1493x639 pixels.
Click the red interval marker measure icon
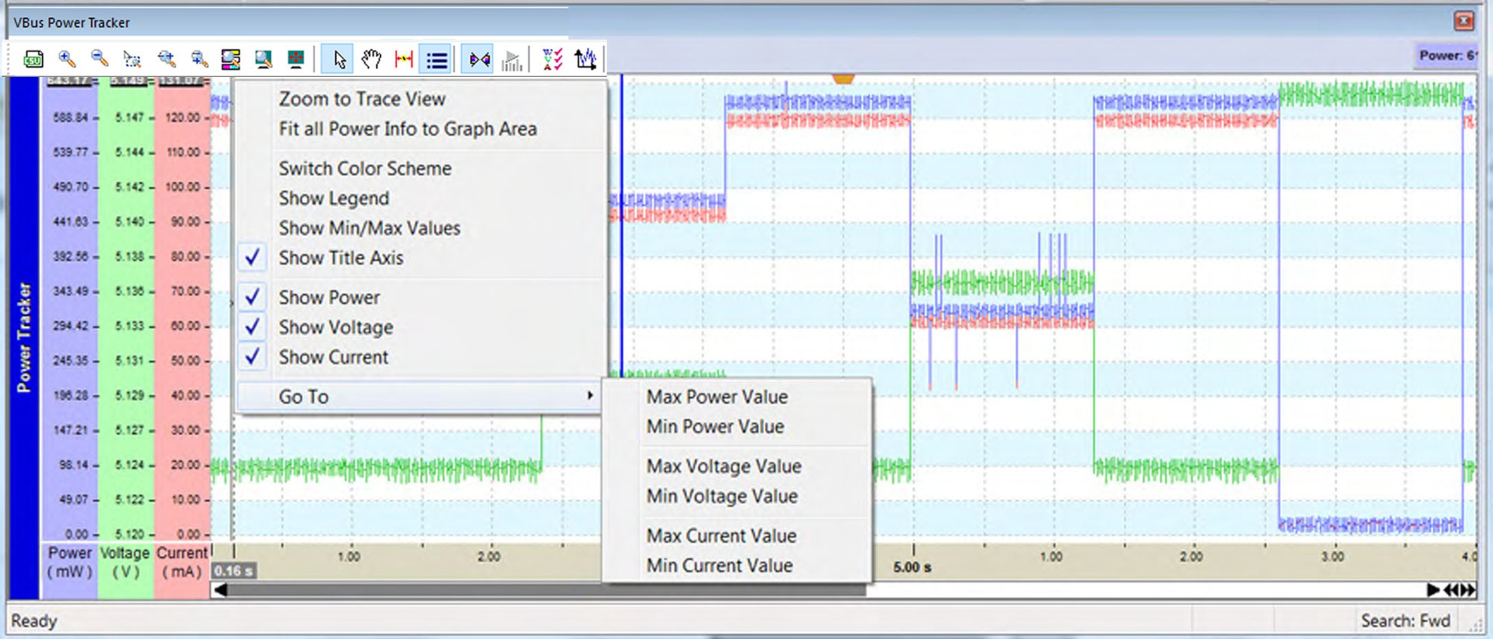pos(404,59)
